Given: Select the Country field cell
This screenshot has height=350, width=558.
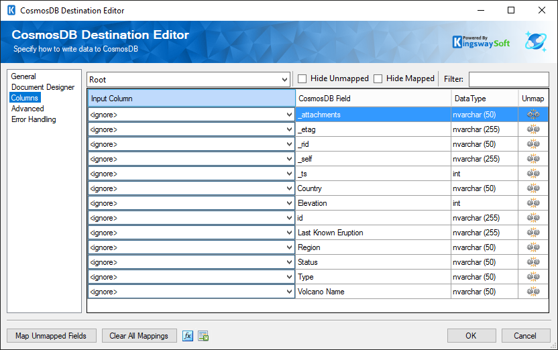Looking at the screenshot, I should [x=373, y=188].
